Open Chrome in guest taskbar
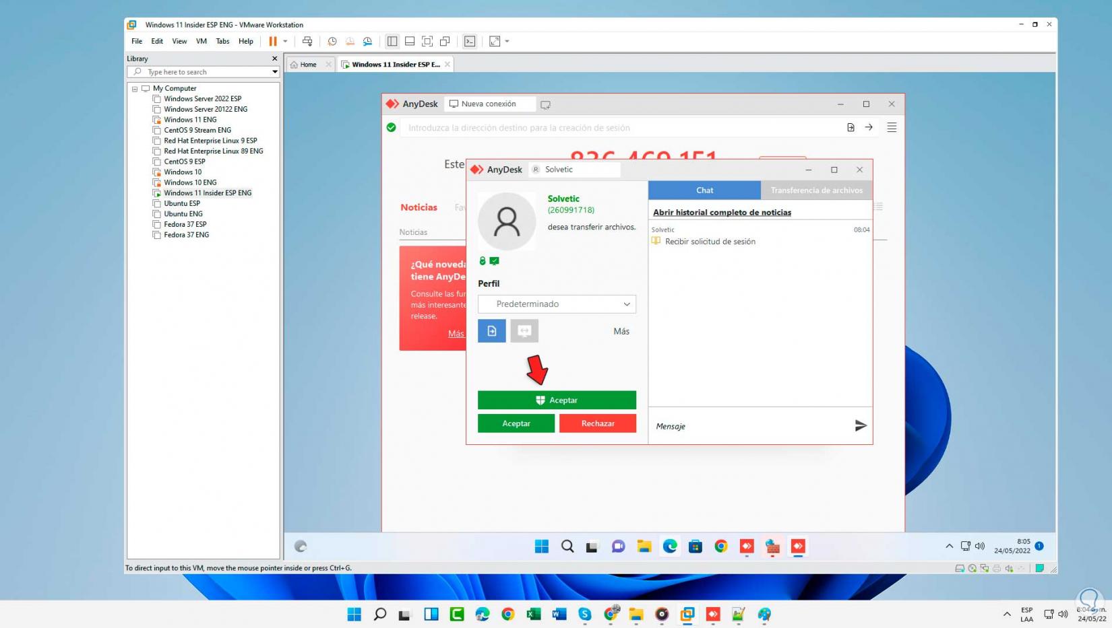The width and height of the screenshot is (1112, 628). pos(721,546)
